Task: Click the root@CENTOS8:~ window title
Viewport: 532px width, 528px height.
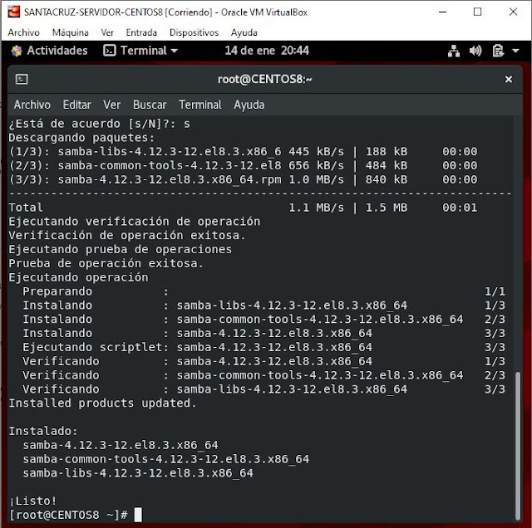Action: (264, 80)
